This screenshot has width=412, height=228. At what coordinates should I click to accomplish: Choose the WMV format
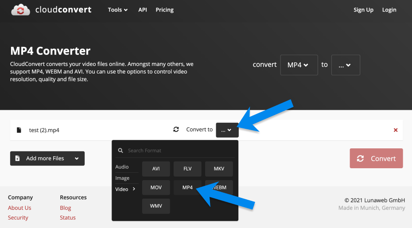click(x=156, y=206)
